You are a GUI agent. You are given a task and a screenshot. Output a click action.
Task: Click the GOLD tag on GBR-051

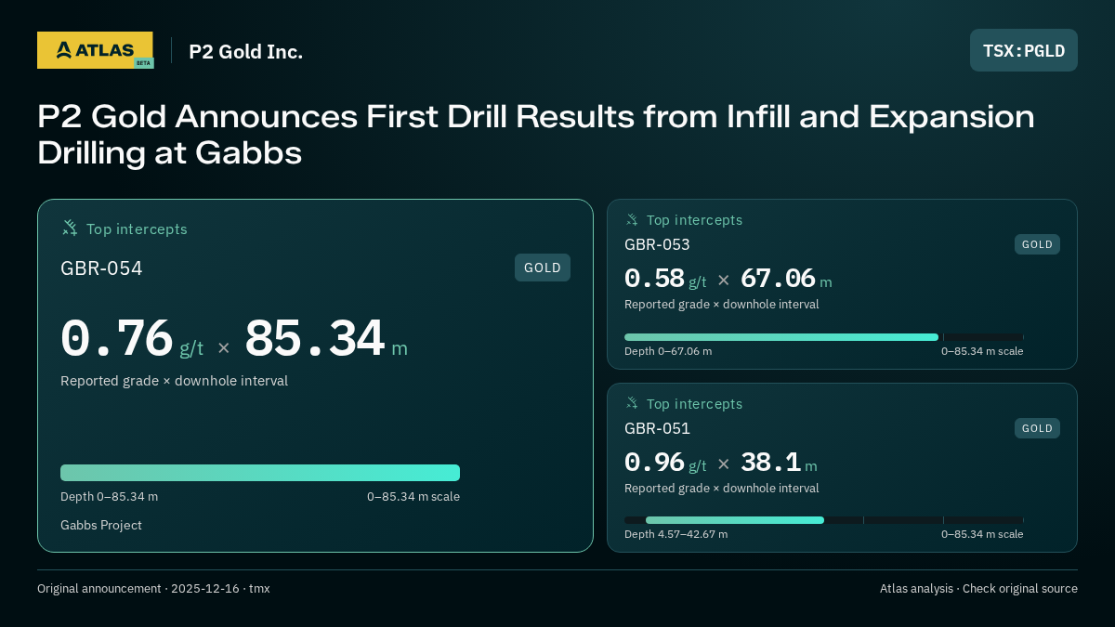coord(1037,428)
